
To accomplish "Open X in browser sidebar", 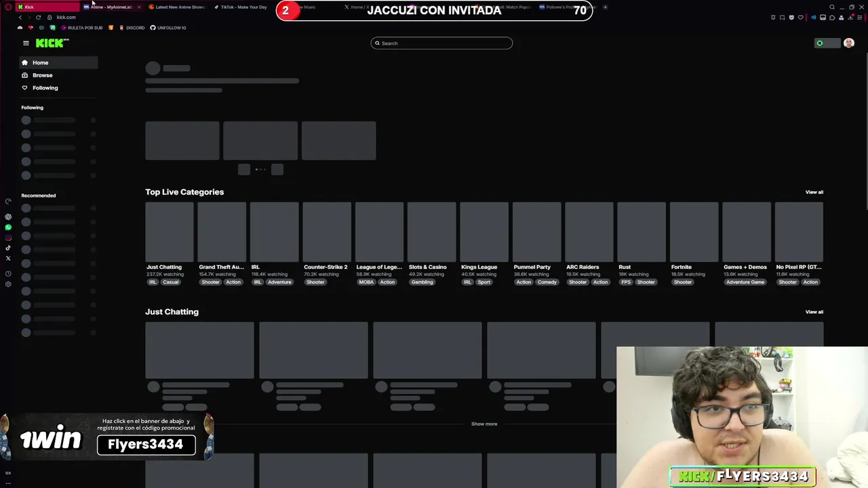I will pos(8,258).
